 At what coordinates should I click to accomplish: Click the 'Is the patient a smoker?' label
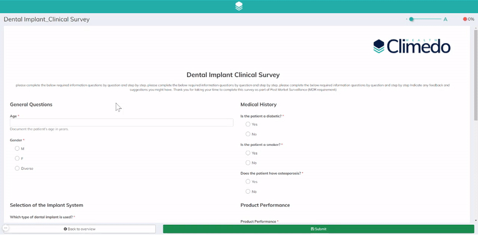coord(260,145)
